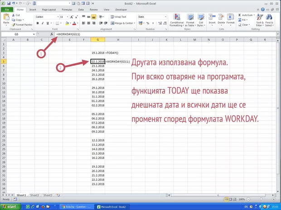The image size is (281, 210).
Task: Apply red Font Color
Action: pyautogui.click(x=74, y=23)
